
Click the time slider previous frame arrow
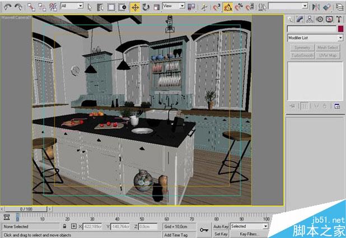[2, 209]
